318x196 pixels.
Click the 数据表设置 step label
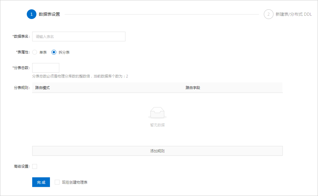tap(49, 14)
